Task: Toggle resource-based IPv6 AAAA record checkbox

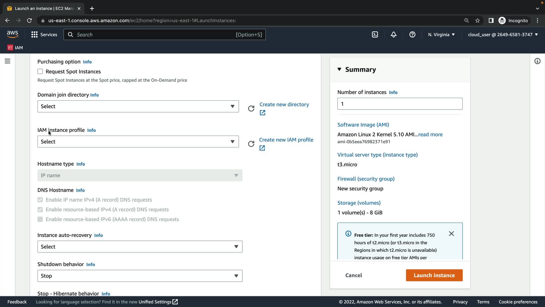Action: [40, 219]
